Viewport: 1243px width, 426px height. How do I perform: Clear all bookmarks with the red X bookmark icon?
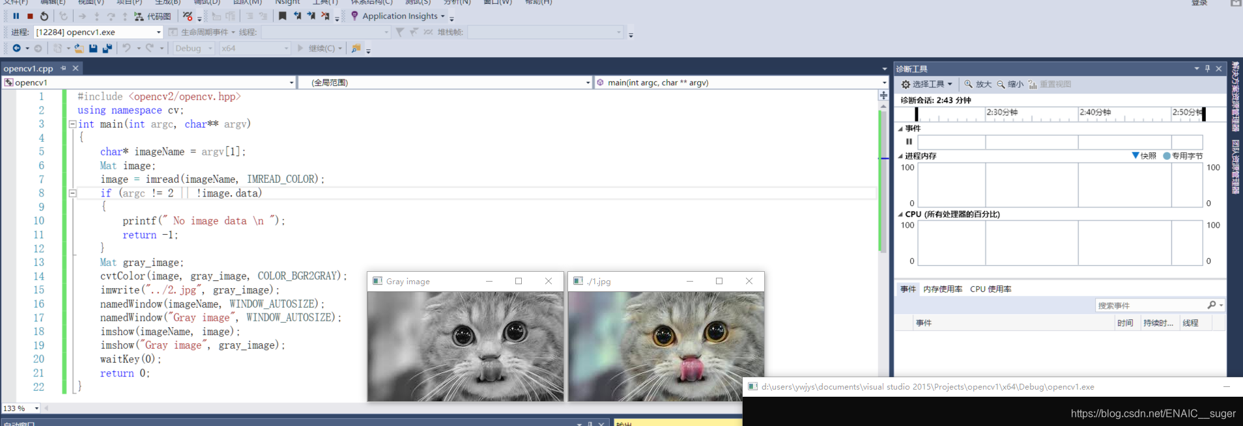(x=326, y=16)
